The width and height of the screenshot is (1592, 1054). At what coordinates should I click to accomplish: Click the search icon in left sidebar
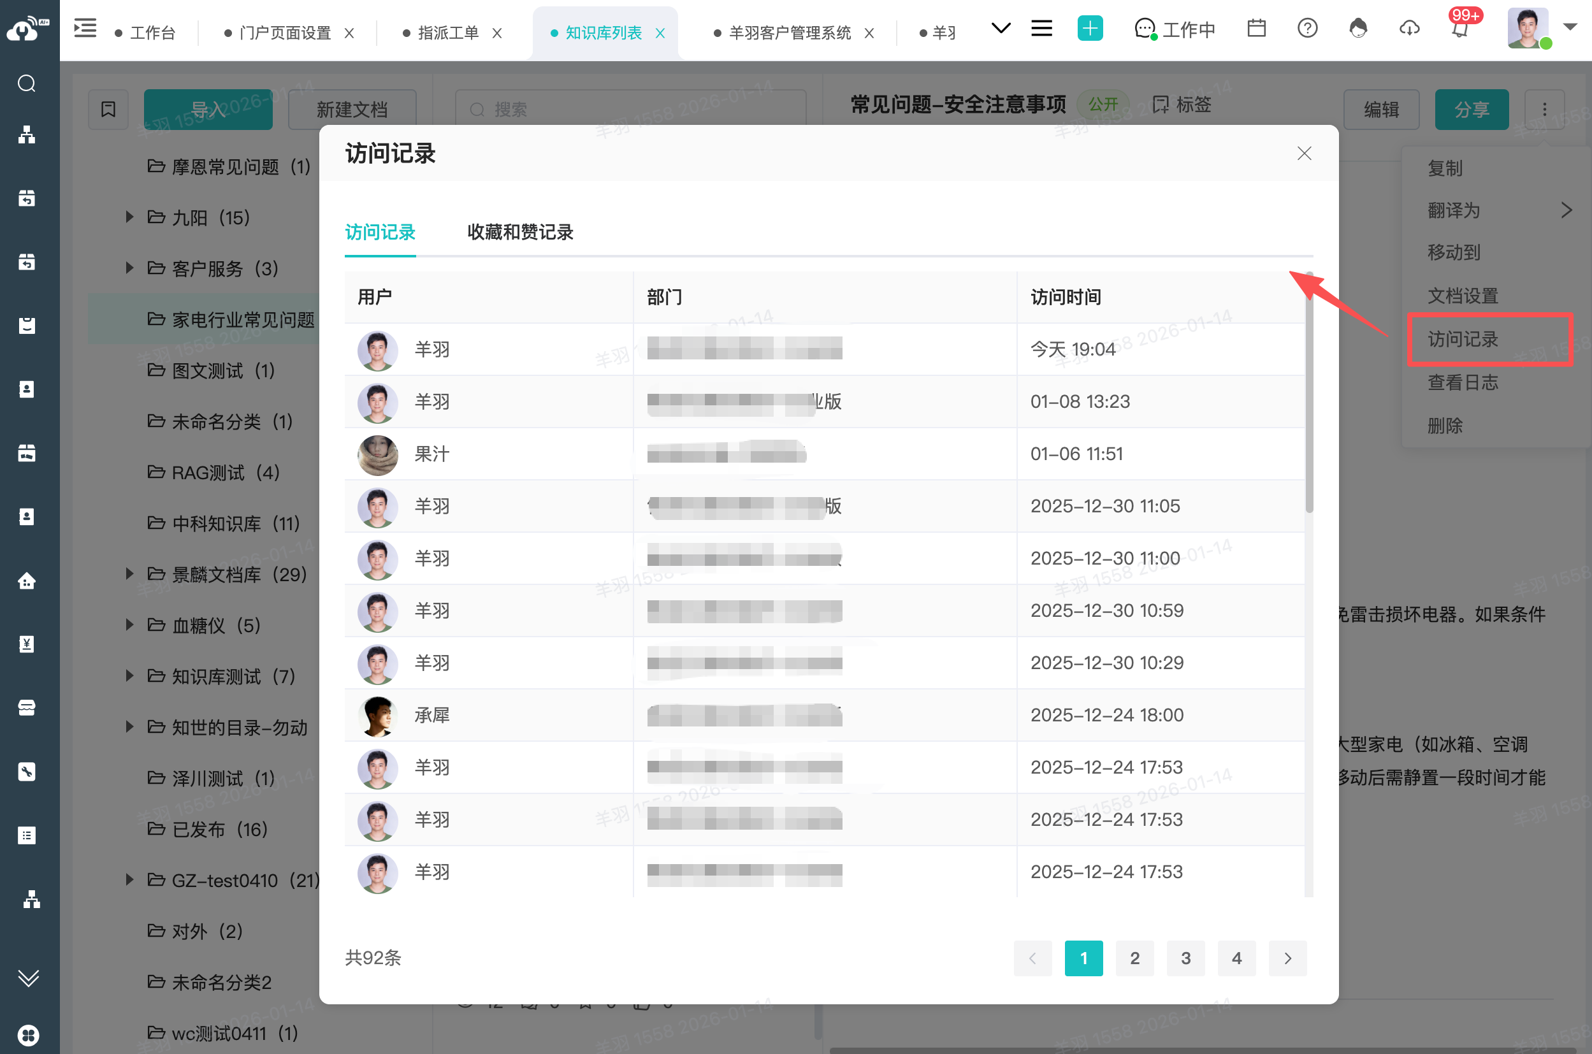[x=26, y=83]
